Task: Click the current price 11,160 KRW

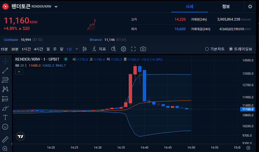Action: click(21, 21)
